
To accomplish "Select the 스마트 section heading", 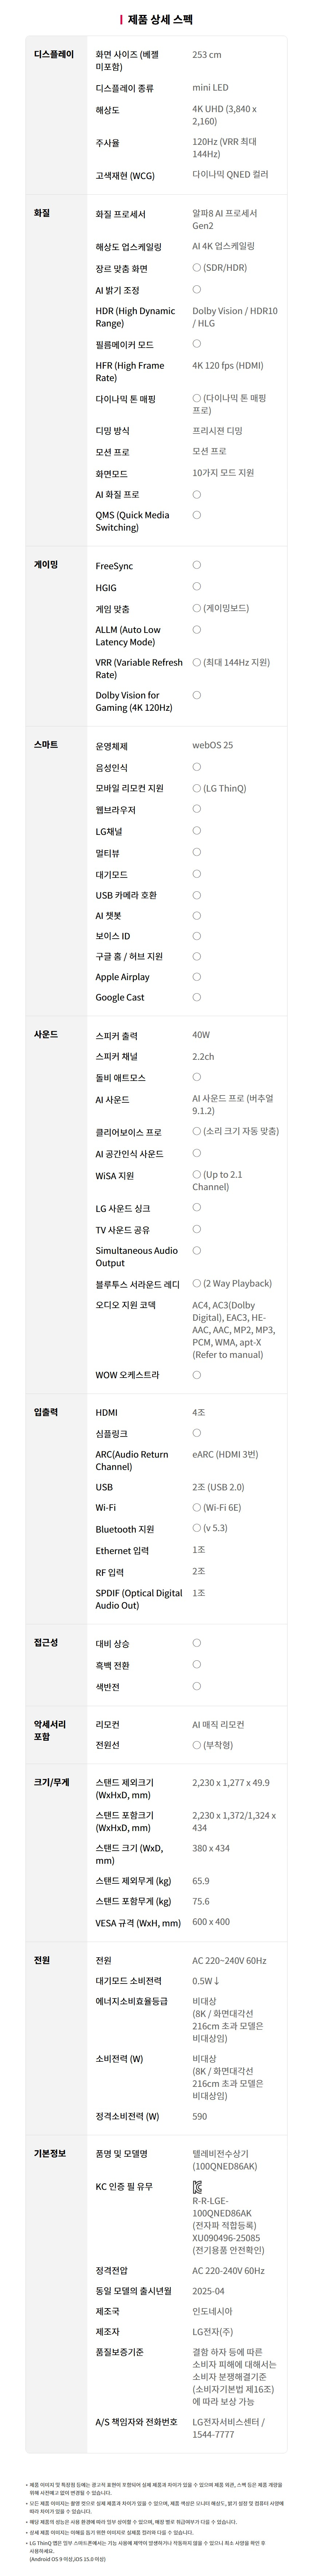I will pos(46,745).
